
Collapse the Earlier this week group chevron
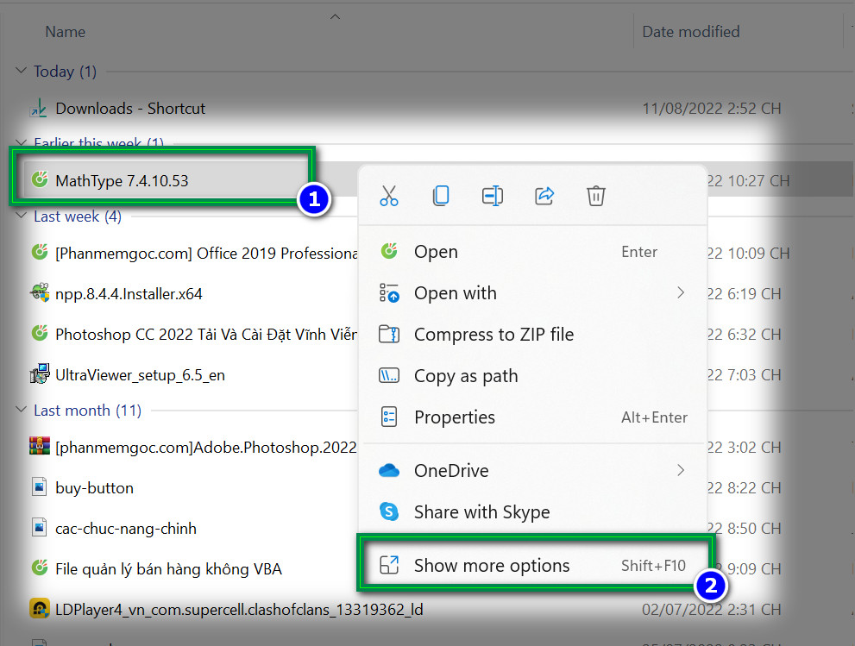[x=22, y=143]
